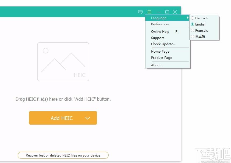Open Home Page menu entry
Screen dimensions: 231x163
[x=167, y=52]
